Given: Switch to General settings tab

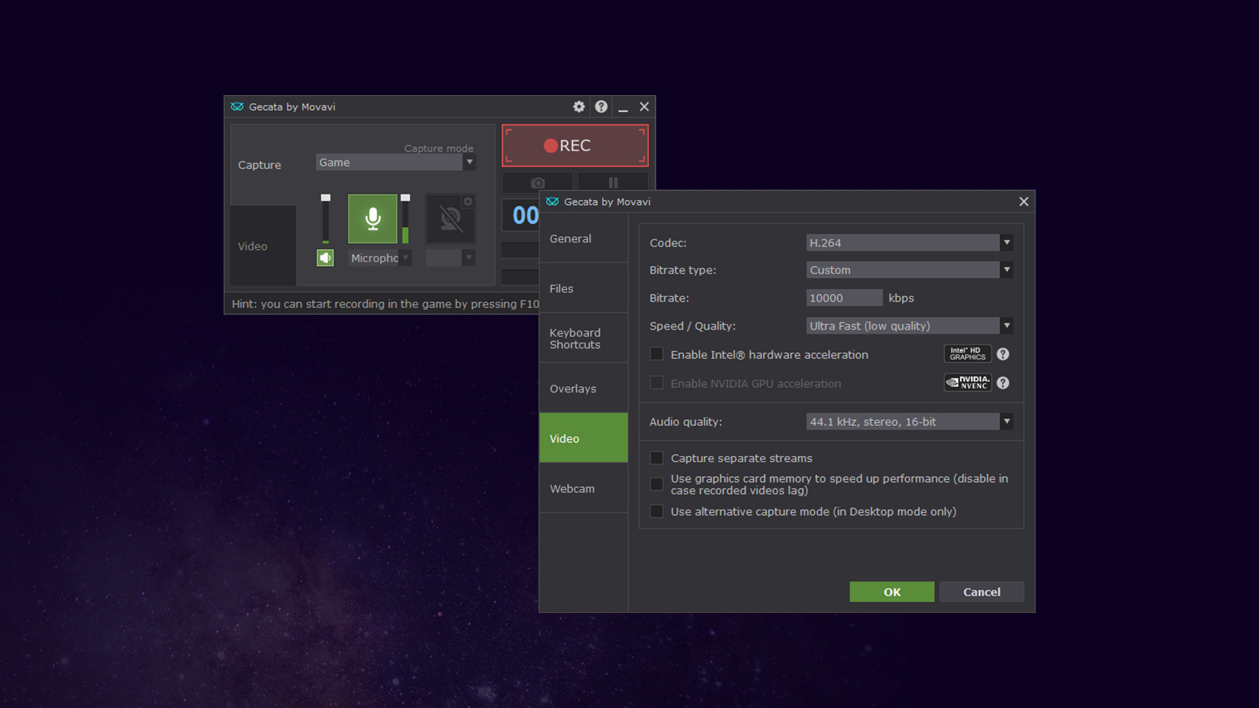Looking at the screenshot, I should click(584, 239).
